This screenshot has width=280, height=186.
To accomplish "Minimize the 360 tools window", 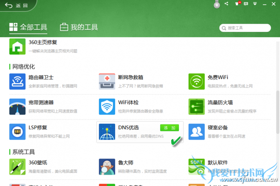I will click(264, 4).
